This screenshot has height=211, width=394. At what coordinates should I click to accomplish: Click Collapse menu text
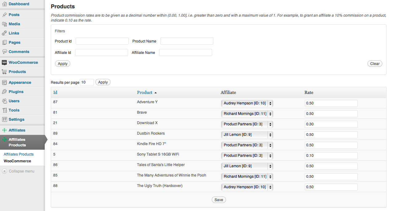[22, 171]
